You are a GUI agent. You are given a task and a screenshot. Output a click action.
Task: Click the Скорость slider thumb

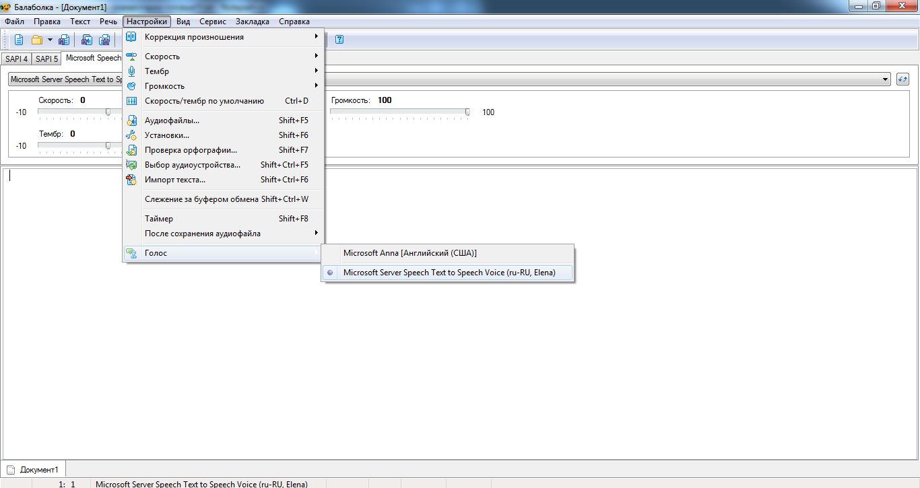[x=108, y=112]
